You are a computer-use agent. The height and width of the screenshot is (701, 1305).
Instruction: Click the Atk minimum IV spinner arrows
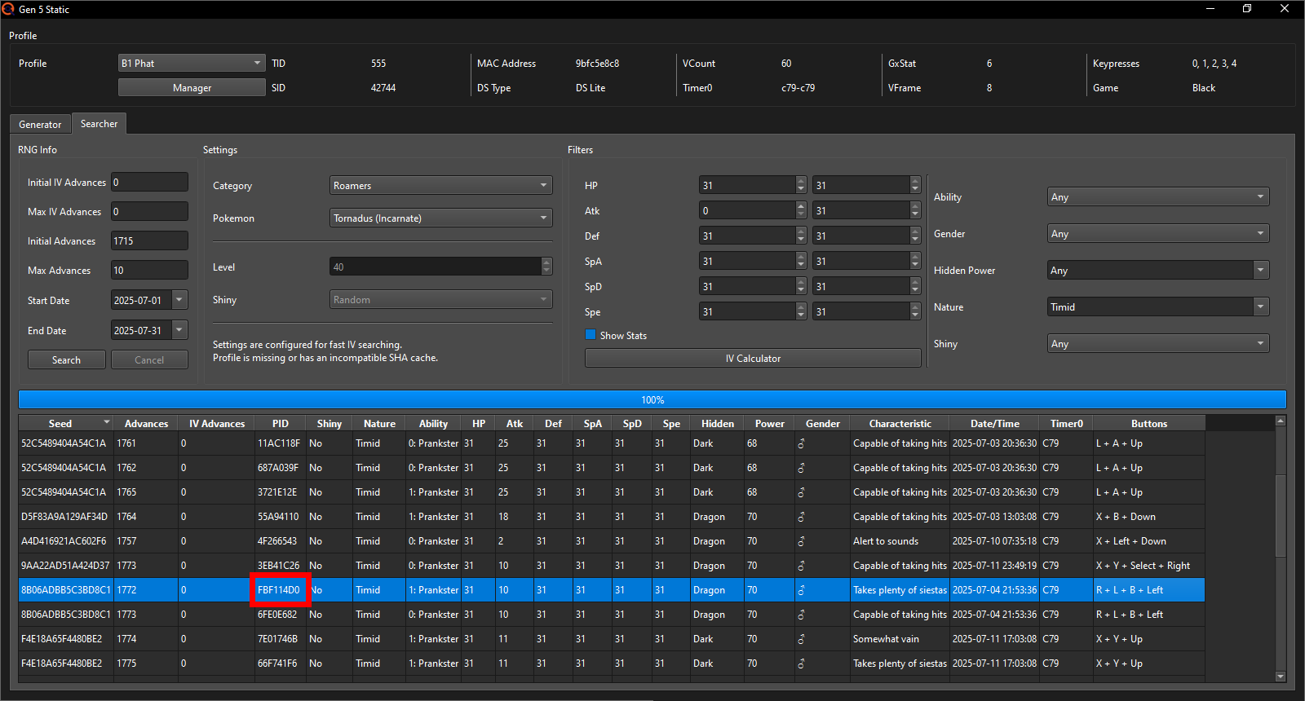(x=800, y=210)
